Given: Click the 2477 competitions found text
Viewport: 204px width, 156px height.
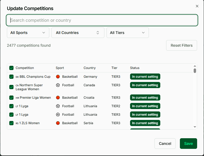Looking at the screenshot, I should [x=29, y=45].
